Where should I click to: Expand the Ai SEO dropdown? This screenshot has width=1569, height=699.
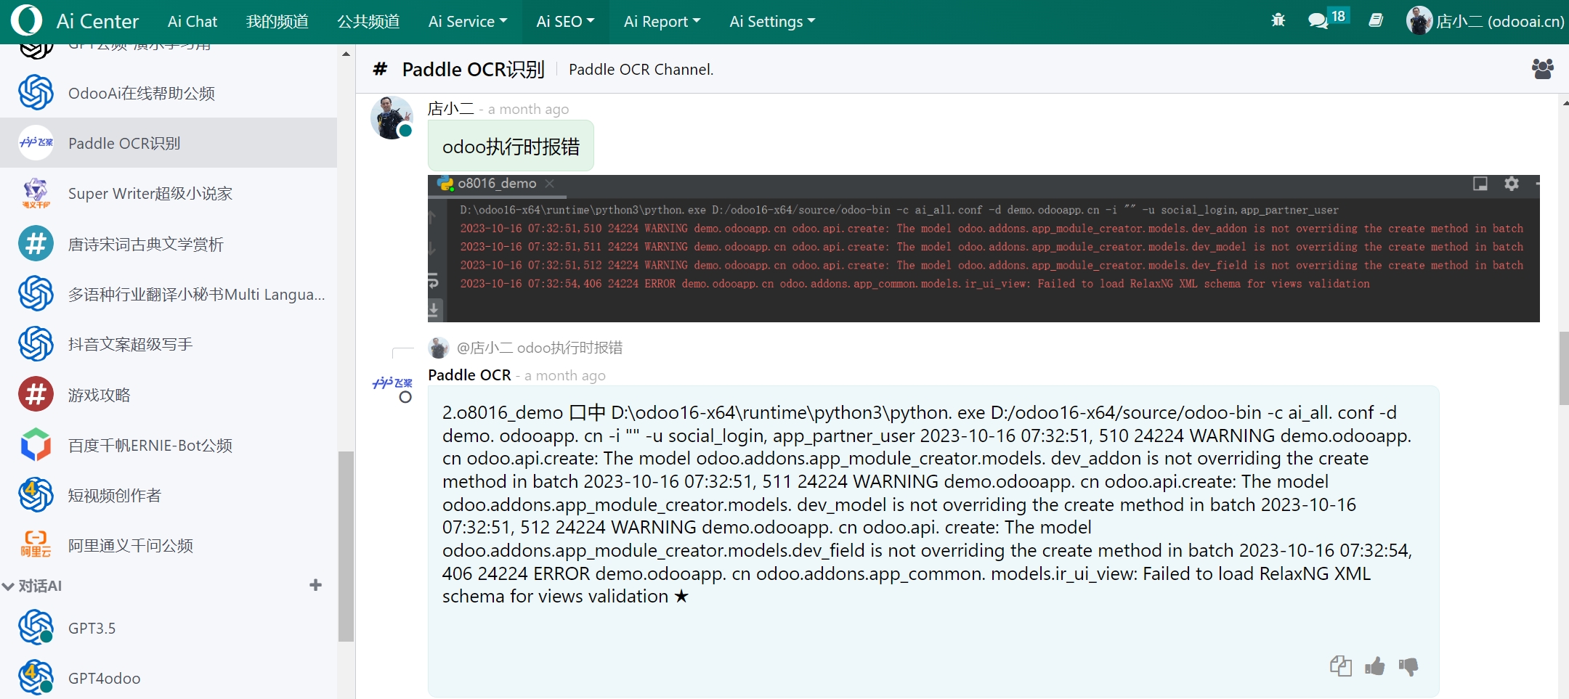point(565,22)
